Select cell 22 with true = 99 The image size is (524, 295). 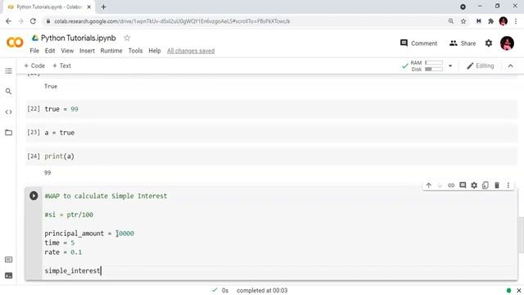271,109
